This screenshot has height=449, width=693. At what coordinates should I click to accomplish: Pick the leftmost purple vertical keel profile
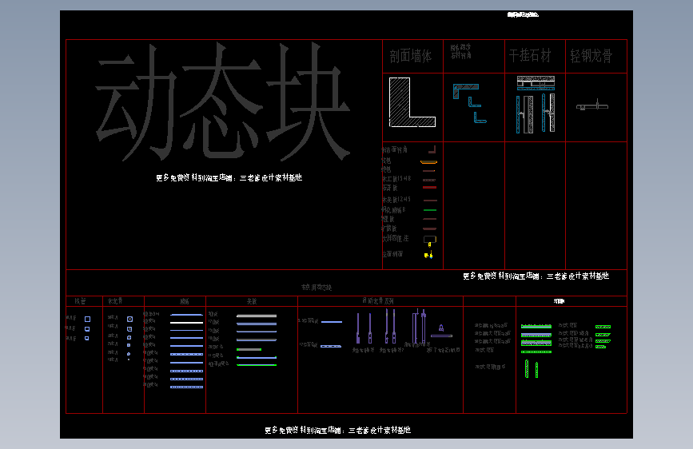click(358, 328)
